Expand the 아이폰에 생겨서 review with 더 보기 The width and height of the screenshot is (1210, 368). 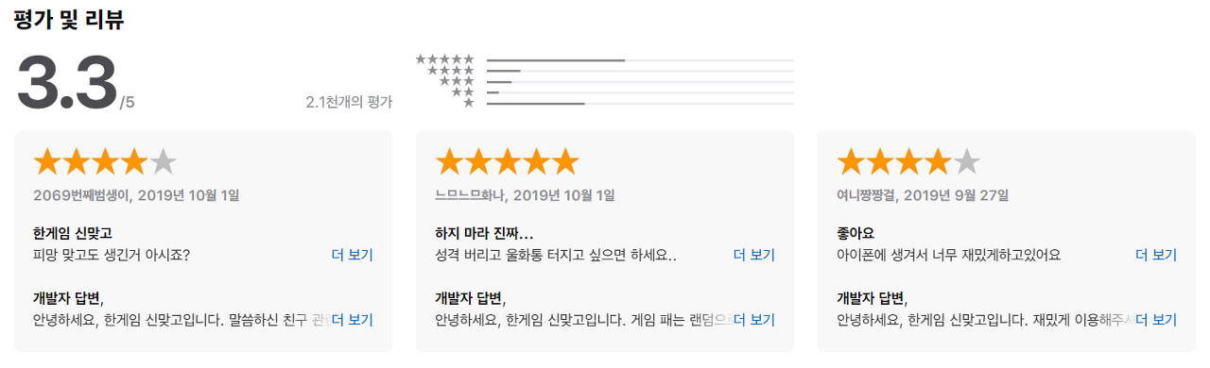coord(1156,255)
